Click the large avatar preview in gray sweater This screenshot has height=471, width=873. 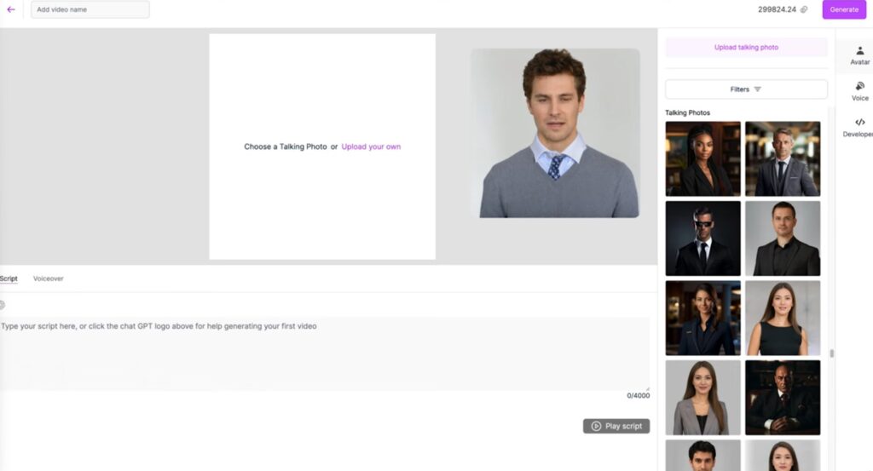tap(555, 133)
